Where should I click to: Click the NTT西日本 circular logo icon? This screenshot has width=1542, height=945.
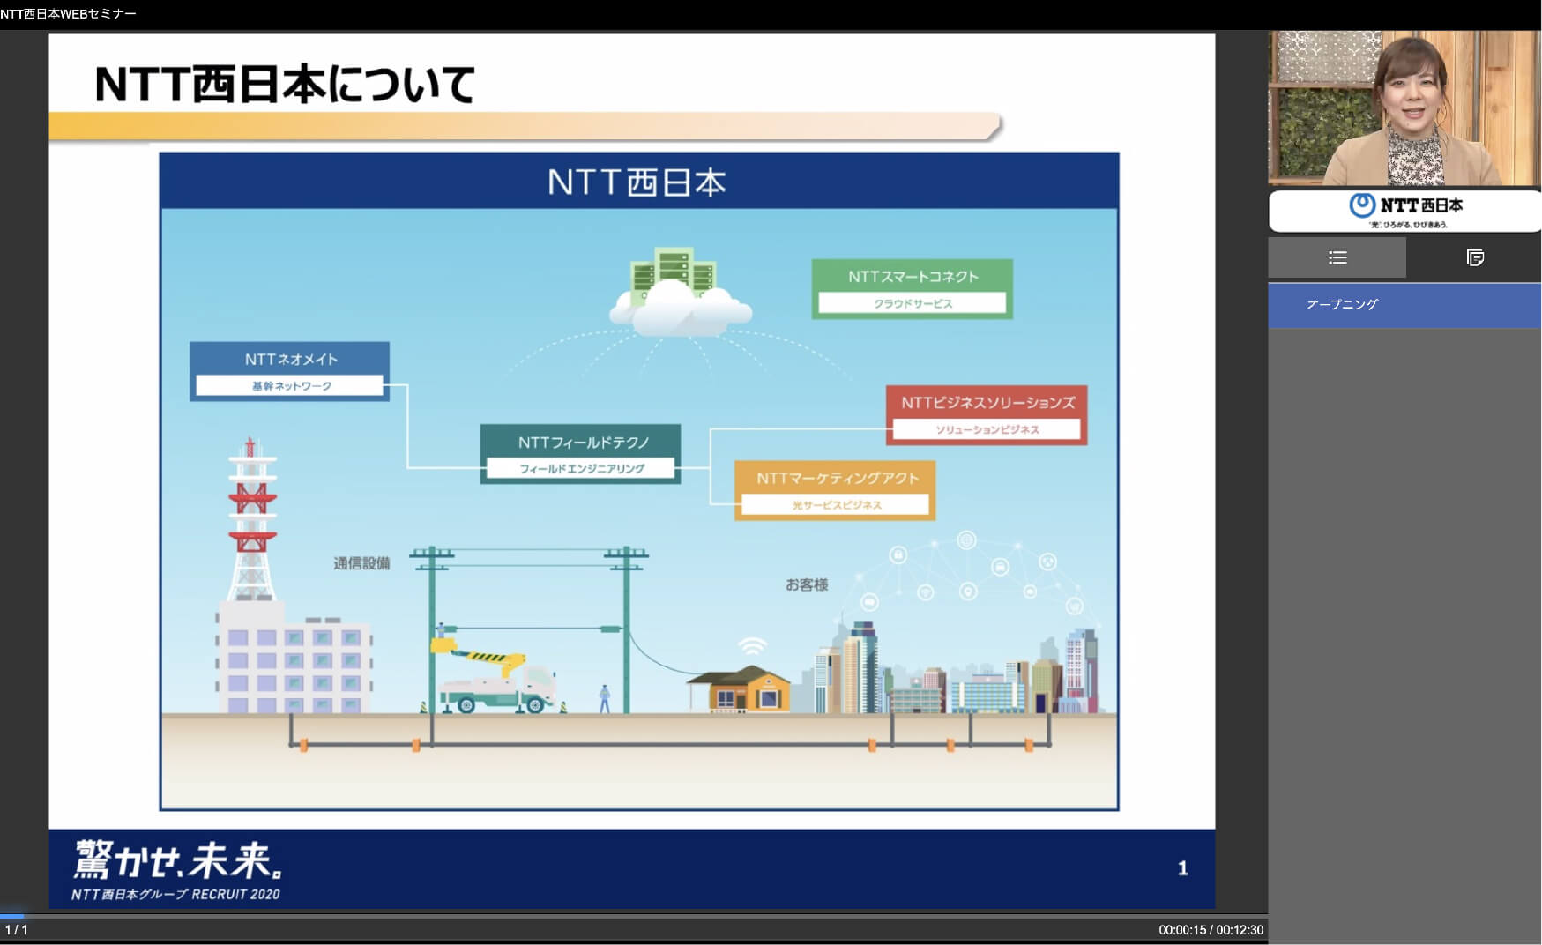1361,205
